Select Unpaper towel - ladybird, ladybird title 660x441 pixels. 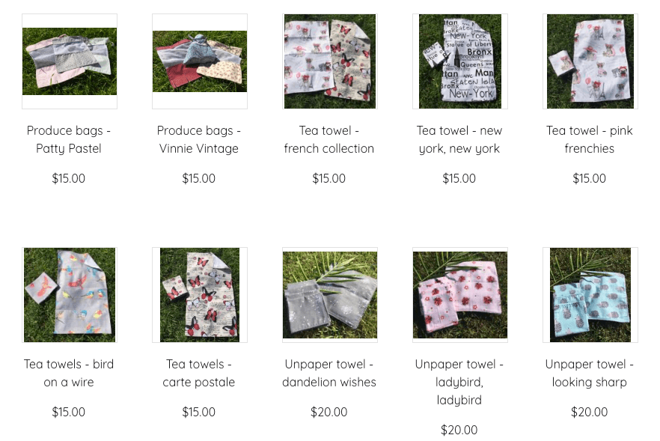pyautogui.click(x=459, y=382)
